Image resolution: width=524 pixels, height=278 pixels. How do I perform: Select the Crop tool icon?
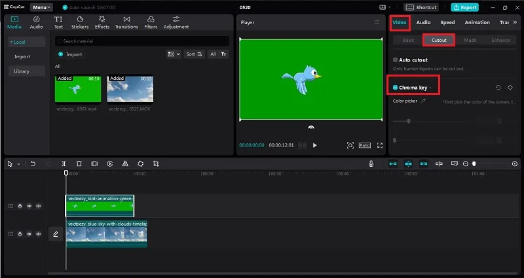tap(156, 164)
